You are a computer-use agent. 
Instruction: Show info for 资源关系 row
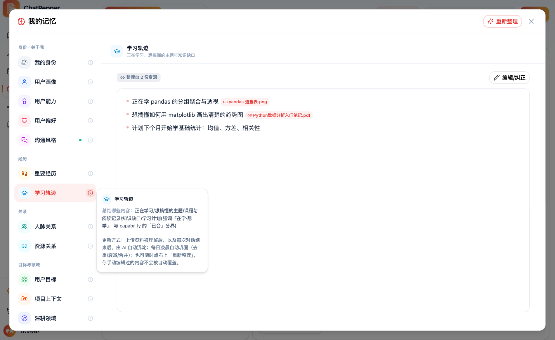click(90, 246)
